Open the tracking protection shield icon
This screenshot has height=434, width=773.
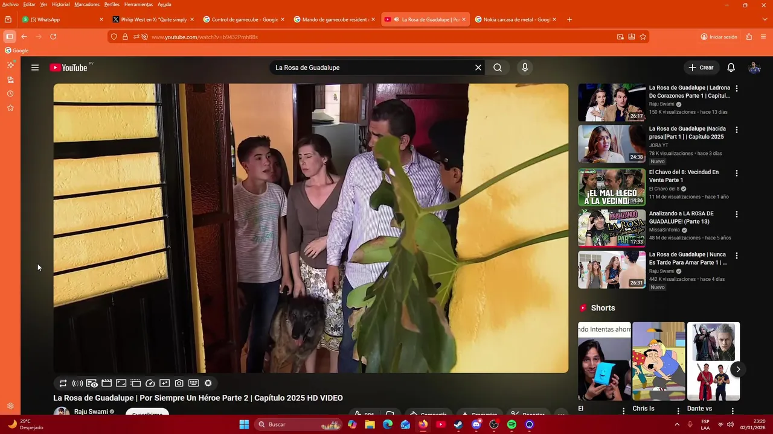pyautogui.click(x=114, y=37)
